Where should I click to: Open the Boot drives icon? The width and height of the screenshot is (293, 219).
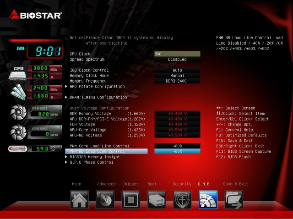click(x=157, y=200)
